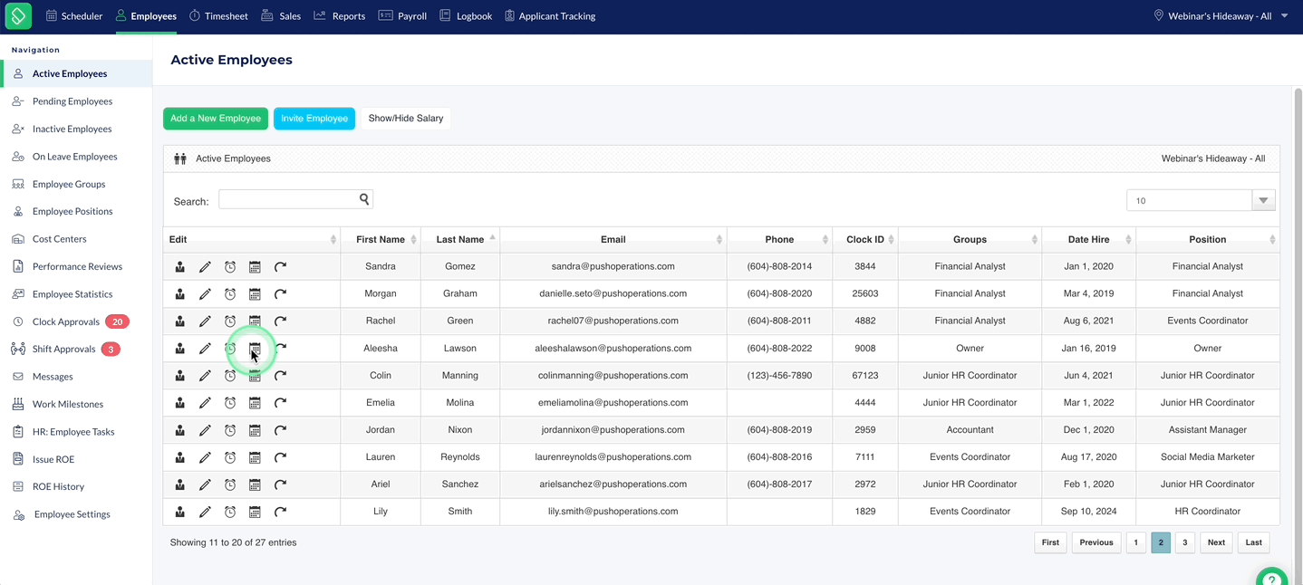This screenshot has width=1303, height=585.
Task: Click the arrow icon in Jordan Nixon's row
Action: (281, 430)
